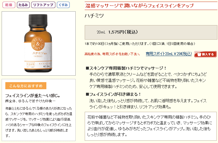Click the shopping bag icon on purchase button
Viewport: 218px width, 143px height.
tap(199, 54)
